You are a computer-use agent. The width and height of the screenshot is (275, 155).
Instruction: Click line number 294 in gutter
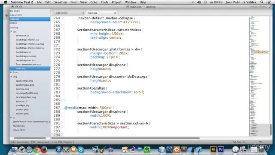(x=57, y=135)
